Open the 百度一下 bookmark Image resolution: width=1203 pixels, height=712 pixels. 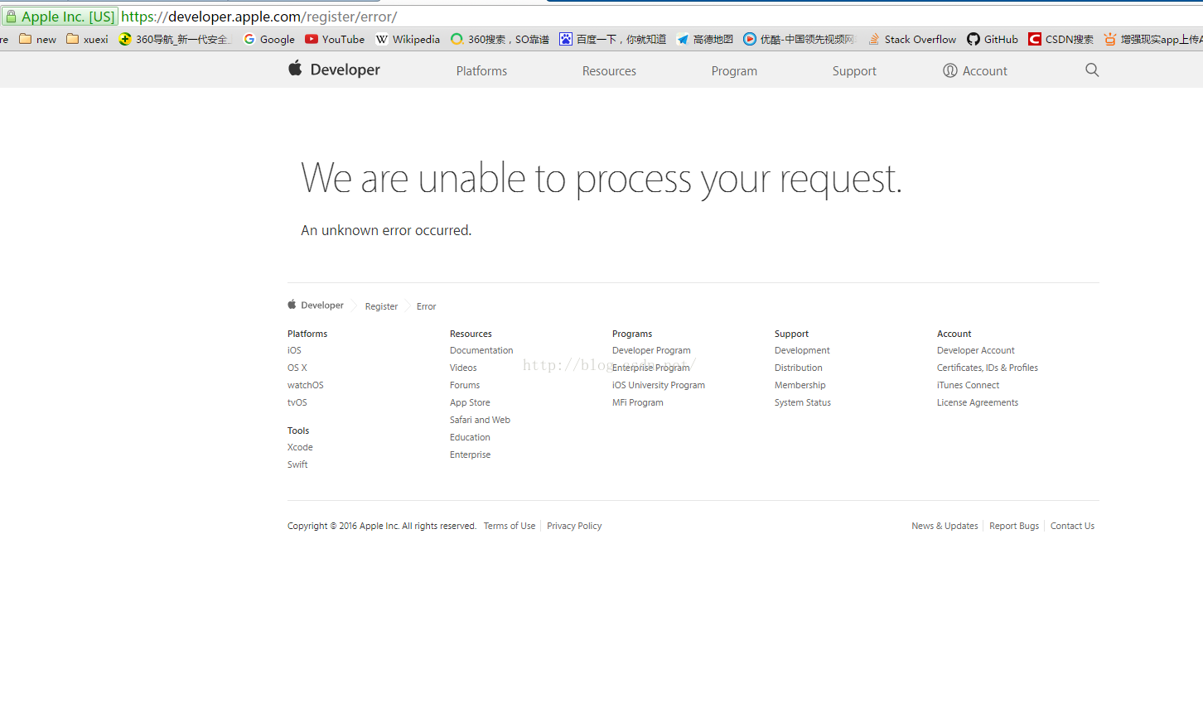click(613, 39)
